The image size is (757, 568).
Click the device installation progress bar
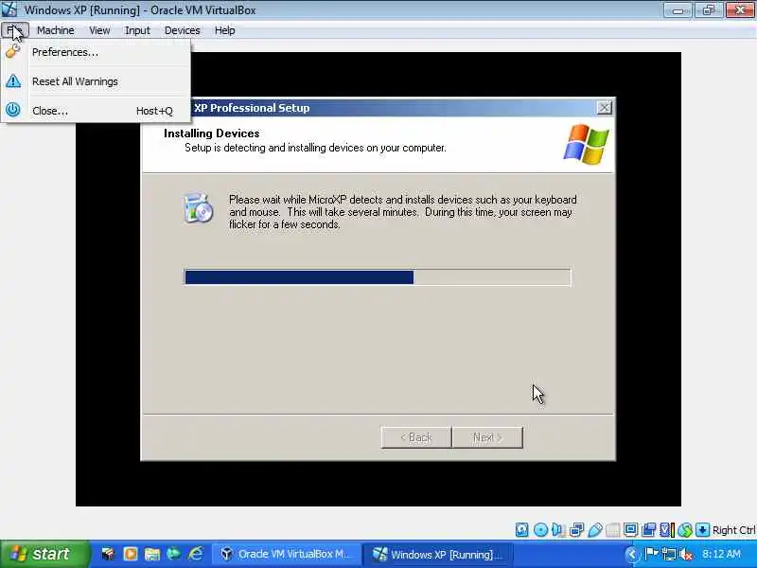[377, 277]
